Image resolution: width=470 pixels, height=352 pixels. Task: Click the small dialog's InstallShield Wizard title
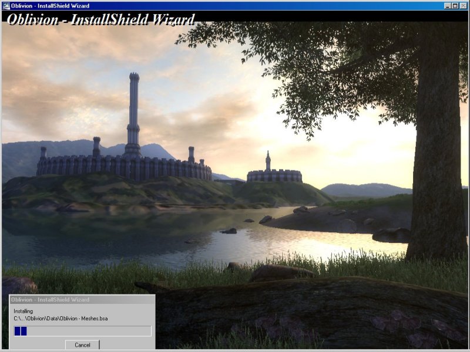pos(50,299)
